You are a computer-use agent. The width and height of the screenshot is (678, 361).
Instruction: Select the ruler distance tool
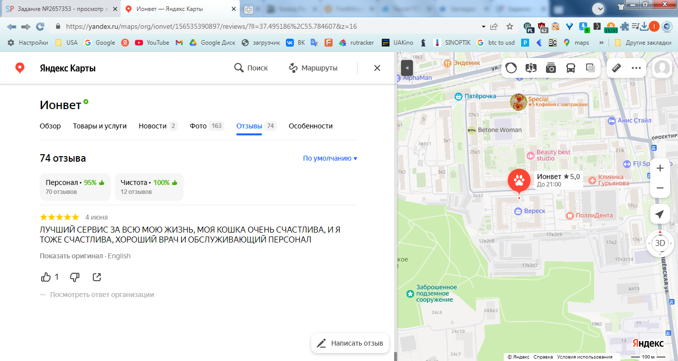pos(617,68)
